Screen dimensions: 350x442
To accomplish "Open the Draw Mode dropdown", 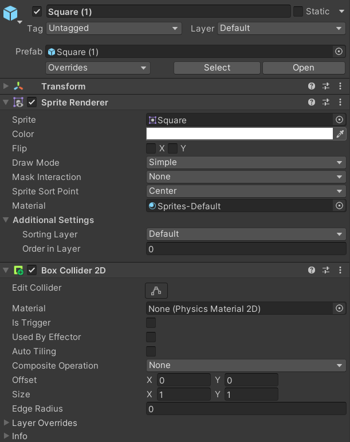I will pyautogui.click(x=246, y=162).
